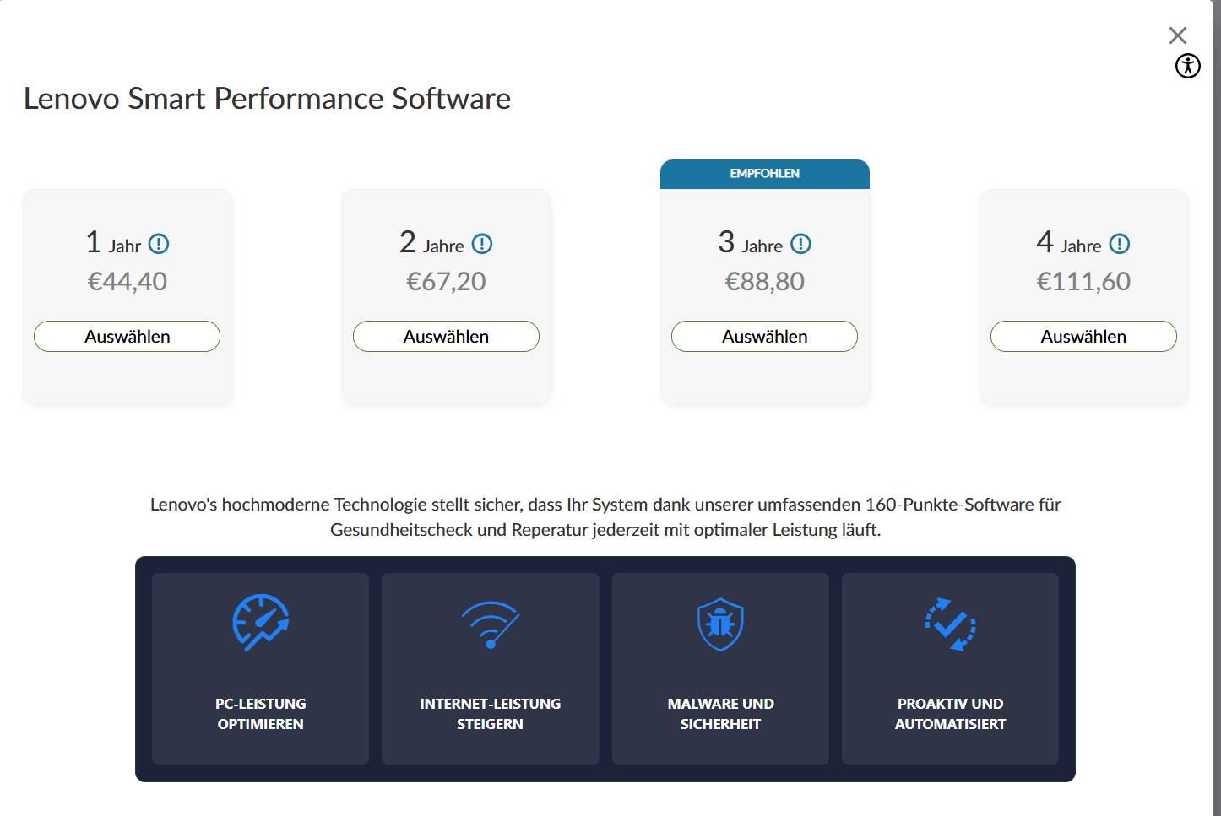Select the 1 Jahr plan for €44,40
The width and height of the screenshot is (1221, 816).
point(127,337)
